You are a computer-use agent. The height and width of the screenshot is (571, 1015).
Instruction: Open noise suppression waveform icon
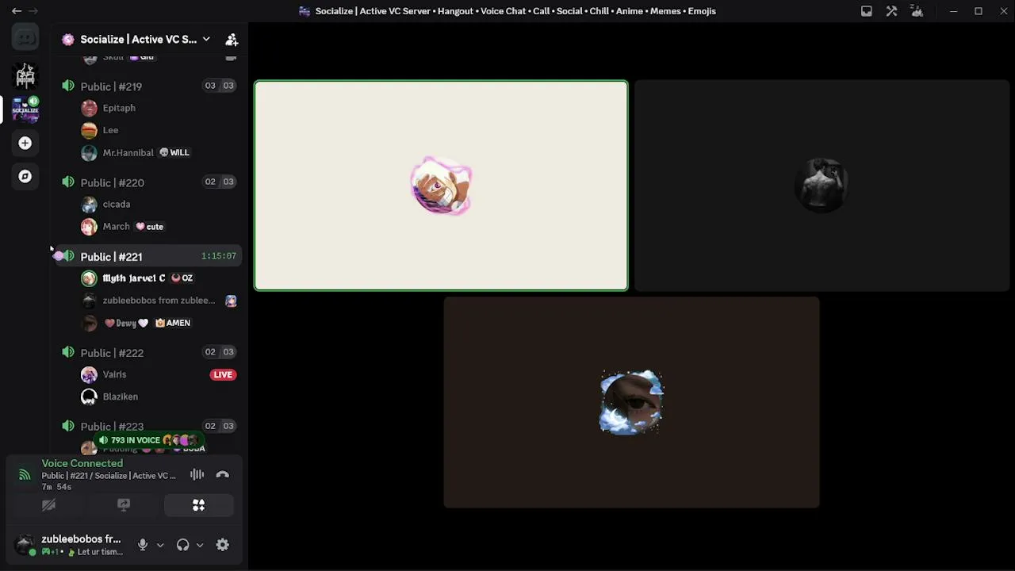197,474
